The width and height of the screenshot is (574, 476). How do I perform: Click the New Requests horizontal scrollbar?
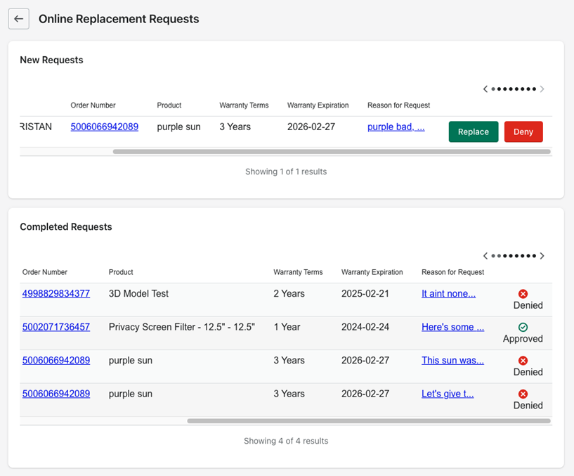[x=332, y=151]
